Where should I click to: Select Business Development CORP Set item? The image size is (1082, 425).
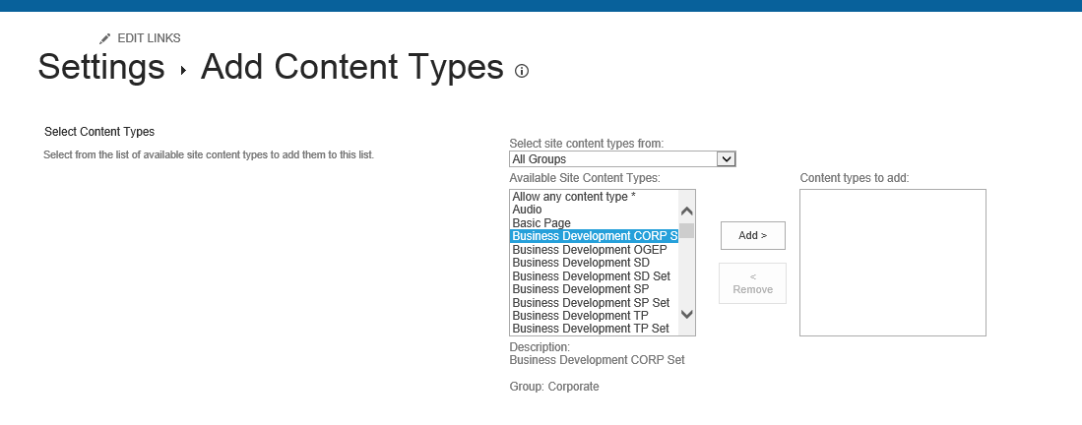[x=594, y=236]
